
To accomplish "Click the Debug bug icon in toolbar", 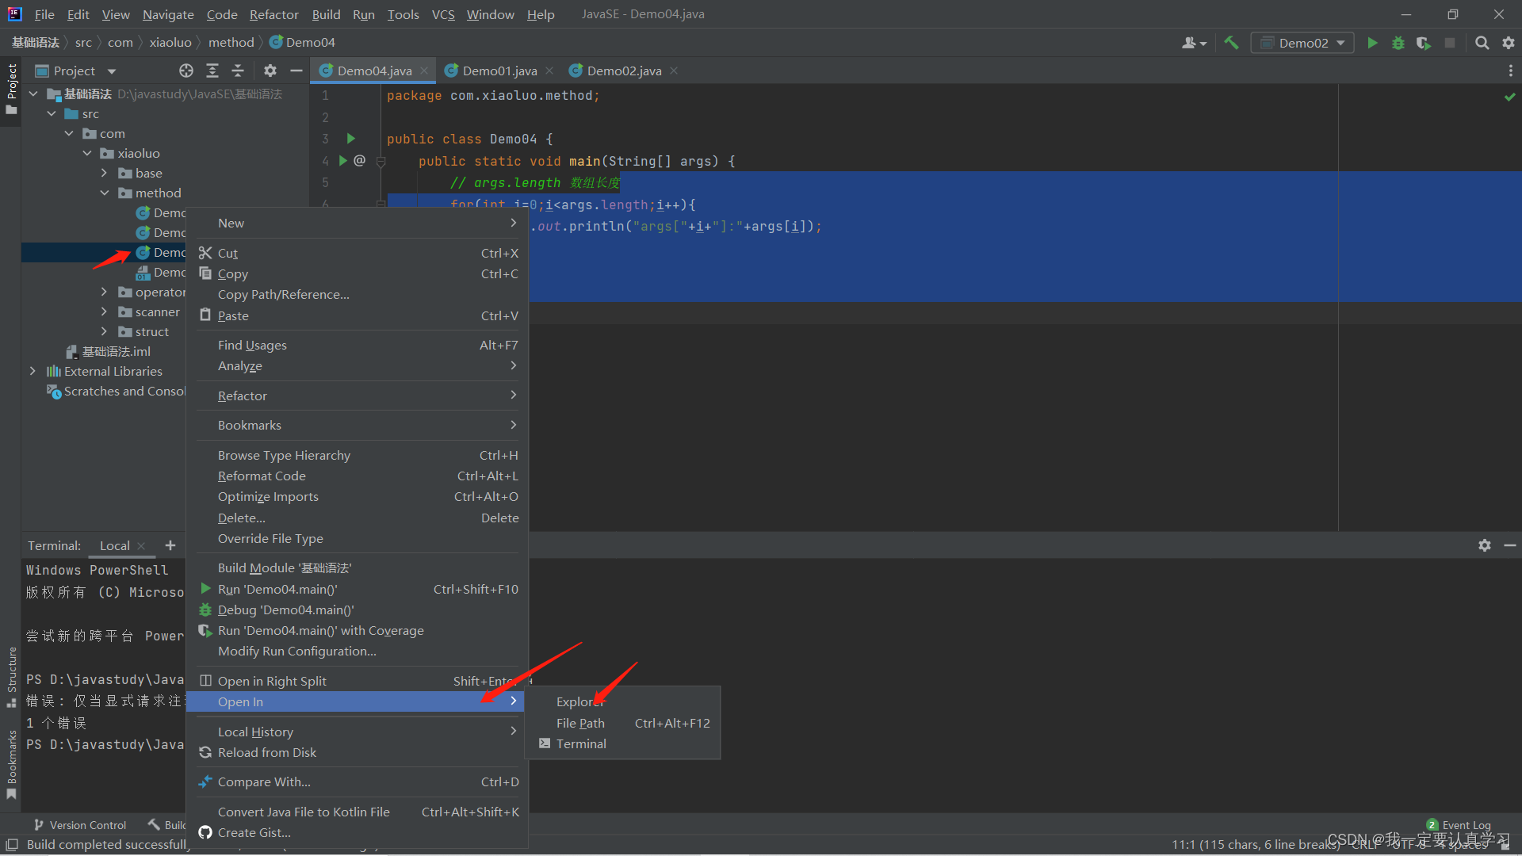I will coord(1398,43).
